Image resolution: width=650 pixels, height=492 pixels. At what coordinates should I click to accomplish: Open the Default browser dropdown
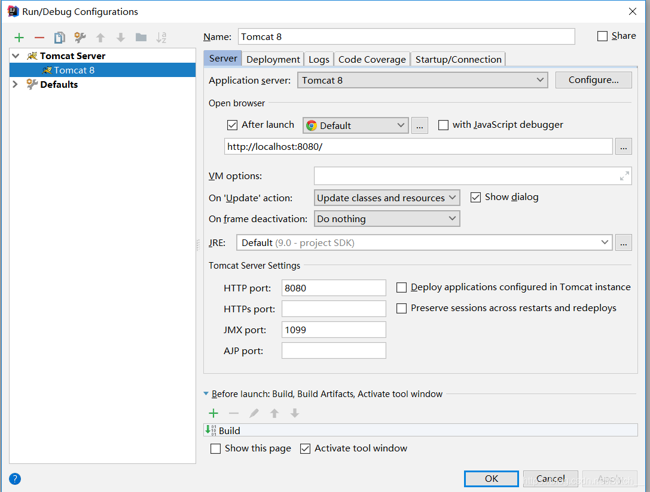355,125
